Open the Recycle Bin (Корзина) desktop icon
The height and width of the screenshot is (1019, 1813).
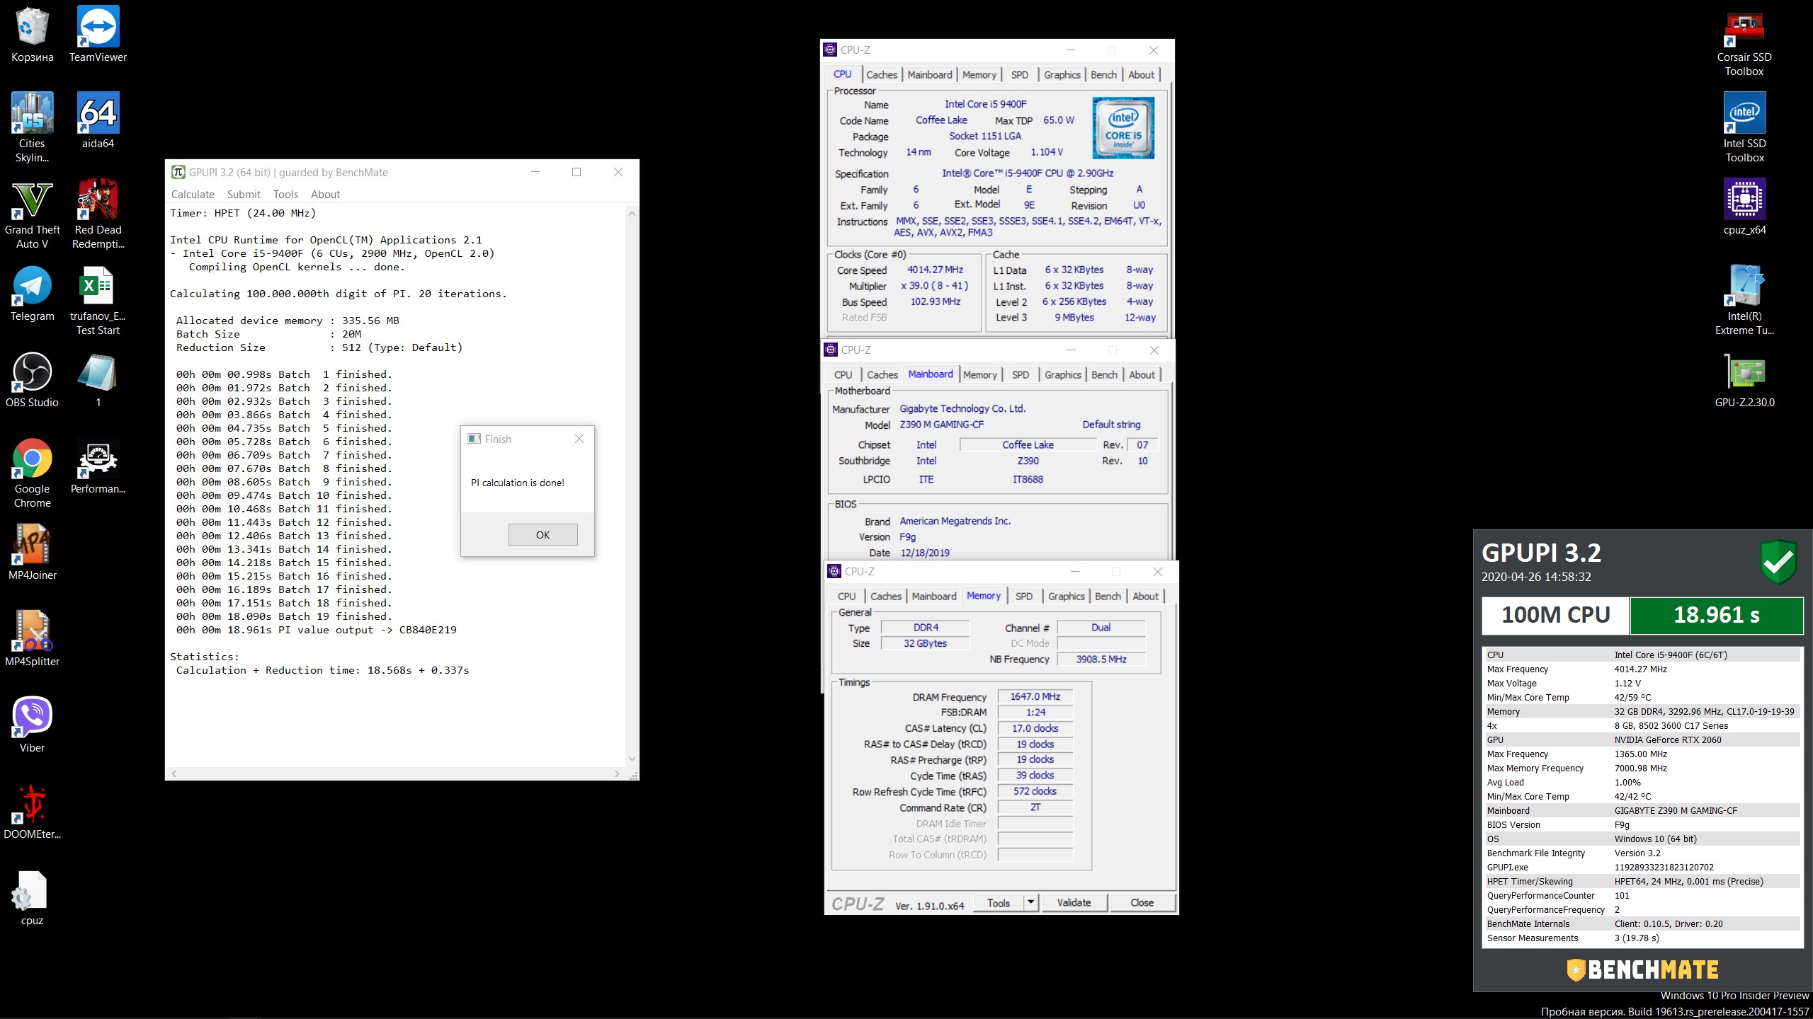click(x=32, y=34)
